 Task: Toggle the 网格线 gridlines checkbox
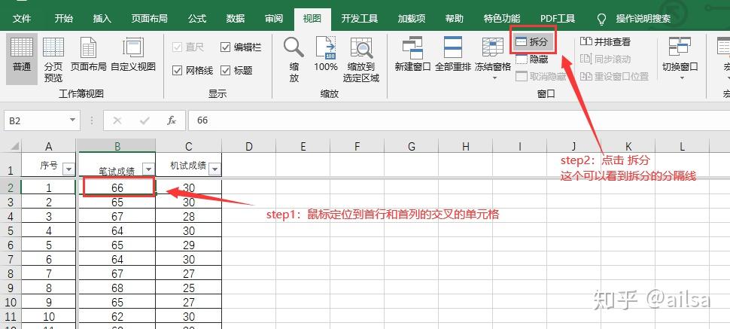178,70
